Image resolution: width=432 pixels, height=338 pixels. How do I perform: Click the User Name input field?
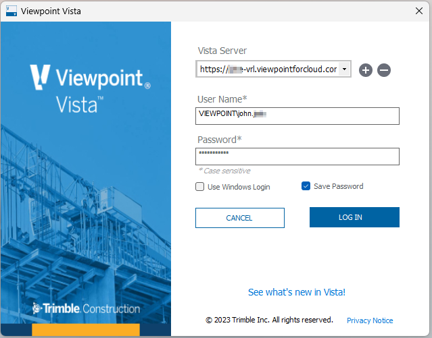coord(297,116)
